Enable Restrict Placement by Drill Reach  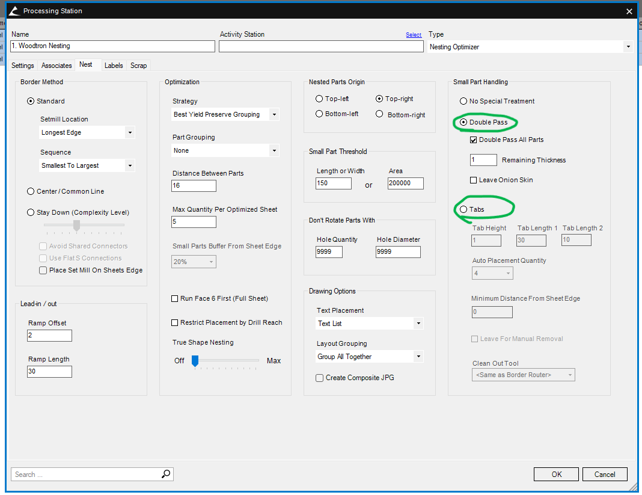174,323
